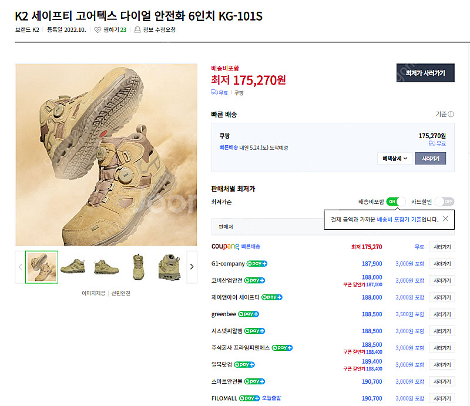Click the 3,500원 포함 shipping text for greenbee
Screen dimensions: 470x406
tap(409, 314)
